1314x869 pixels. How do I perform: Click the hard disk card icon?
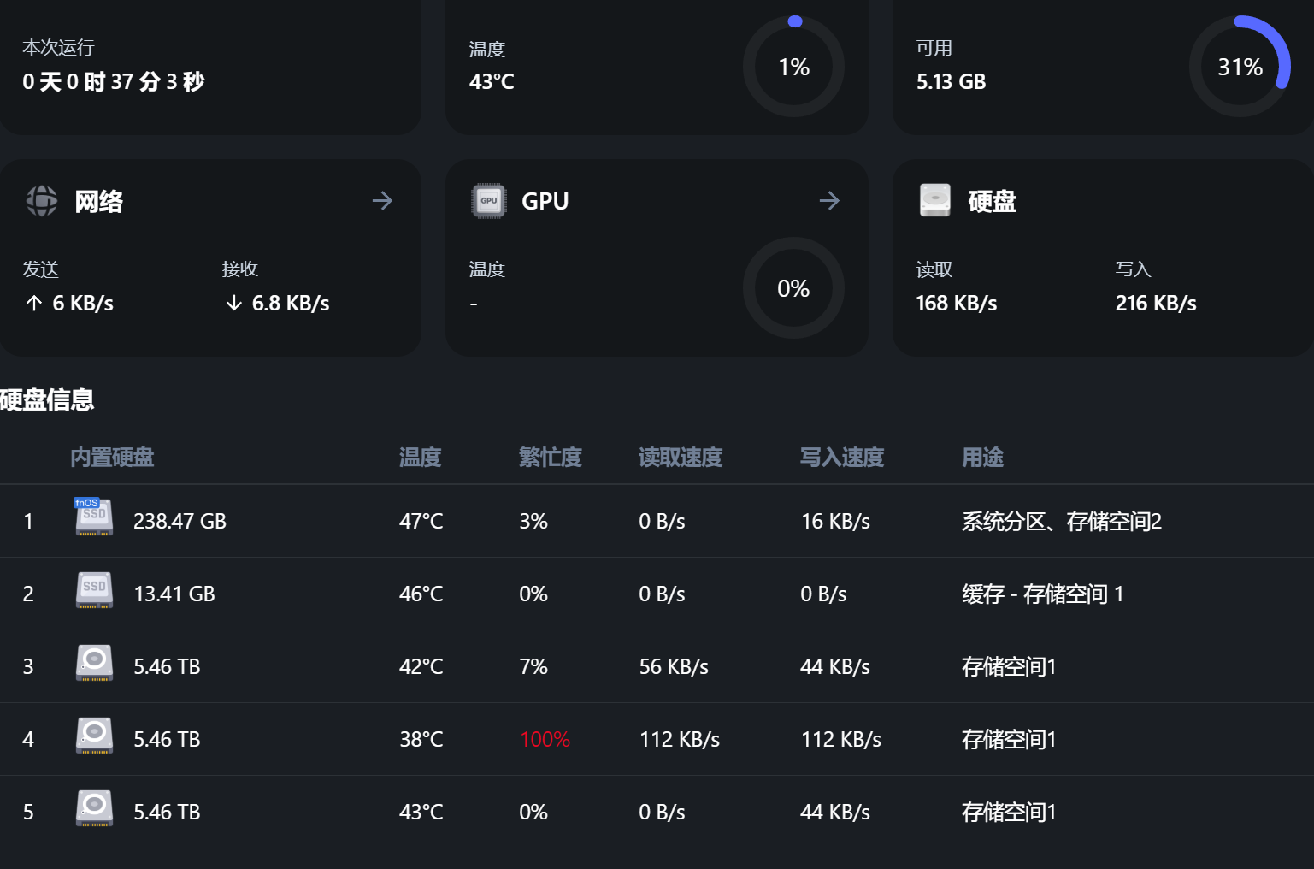935,200
